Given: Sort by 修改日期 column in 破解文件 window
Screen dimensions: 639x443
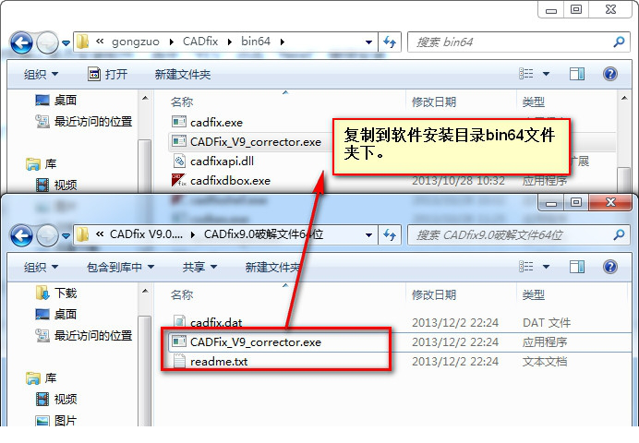Looking at the screenshot, I should point(434,294).
